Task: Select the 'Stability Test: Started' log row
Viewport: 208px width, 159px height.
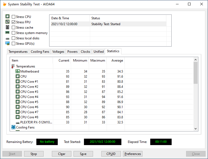Action: (108, 24)
